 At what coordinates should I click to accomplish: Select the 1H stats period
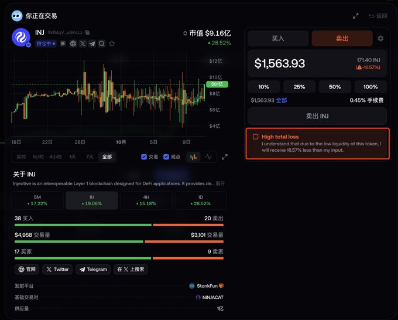point(92,200)
